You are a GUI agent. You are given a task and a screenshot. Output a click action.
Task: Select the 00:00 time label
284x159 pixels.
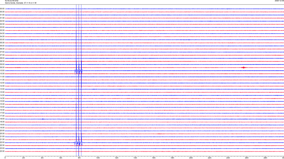(2, 9)
